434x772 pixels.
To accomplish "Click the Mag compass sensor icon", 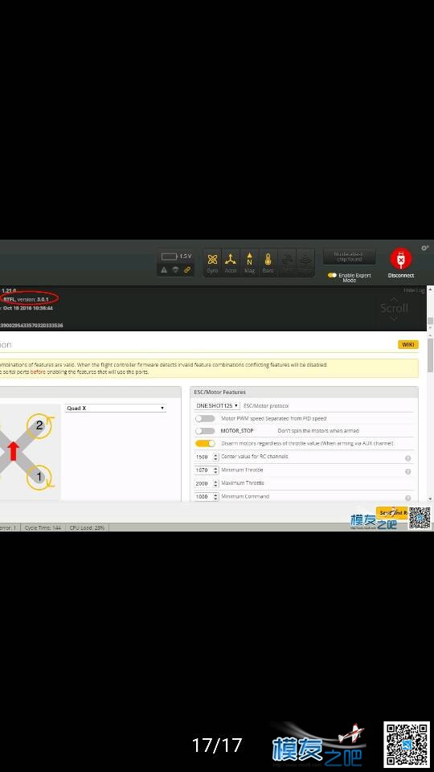I will [249, 262].
